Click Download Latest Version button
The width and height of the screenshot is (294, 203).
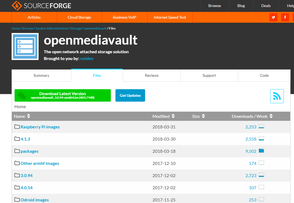point(63,95)
